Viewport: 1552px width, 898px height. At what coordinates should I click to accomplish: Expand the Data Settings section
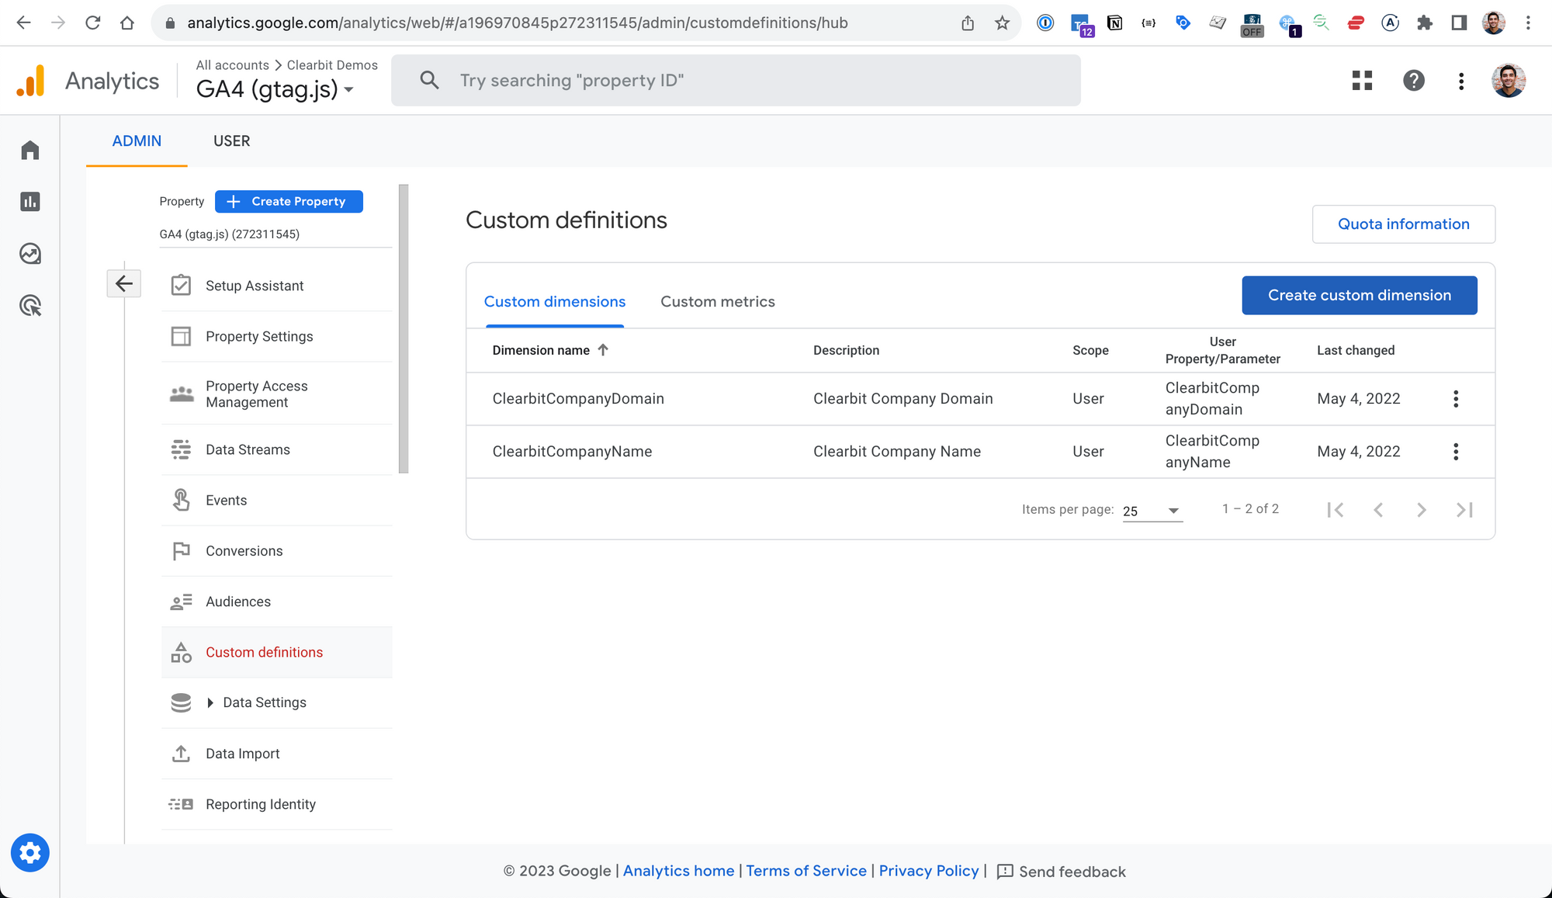point(210,703)
